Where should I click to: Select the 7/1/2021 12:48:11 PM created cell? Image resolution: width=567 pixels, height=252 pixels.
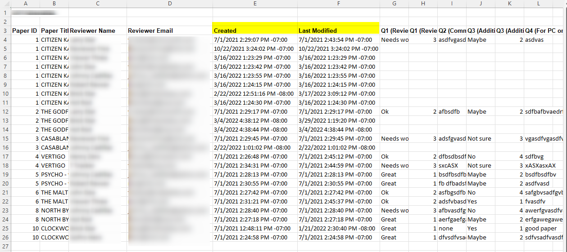click(255, 229)
